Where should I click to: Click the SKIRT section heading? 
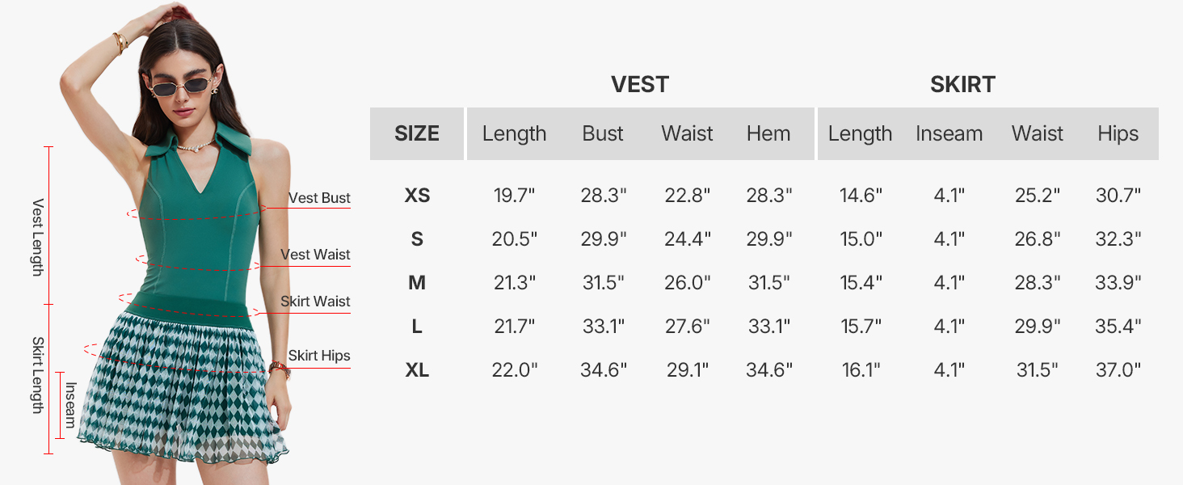pyautogui.click(x=962, y=84)
